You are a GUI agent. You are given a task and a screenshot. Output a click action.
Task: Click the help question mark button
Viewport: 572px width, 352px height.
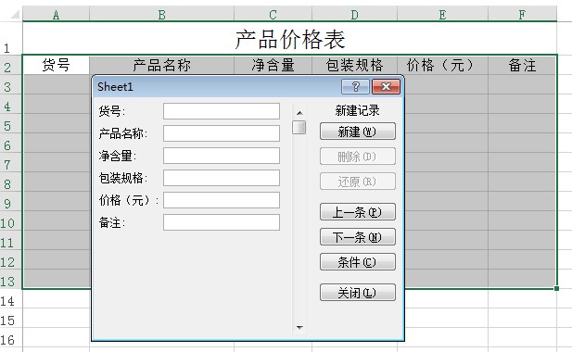pyautogui.click(x=355, y=87)
